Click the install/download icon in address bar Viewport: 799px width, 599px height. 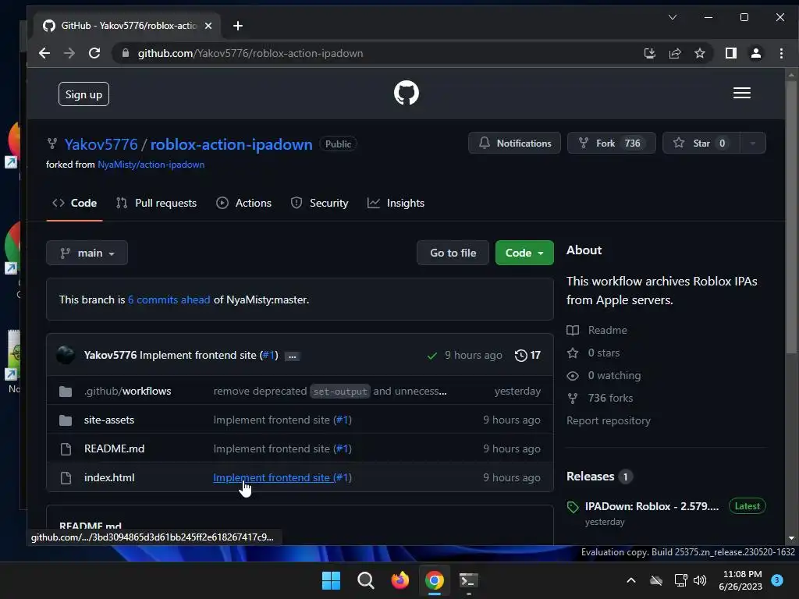[x=650, y=53]
